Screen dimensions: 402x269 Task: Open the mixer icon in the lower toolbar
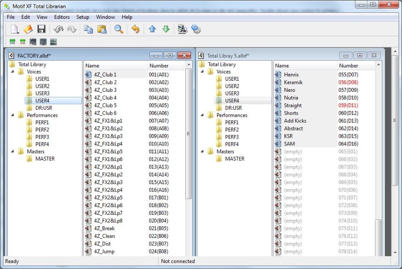click(x=53, y=42)
